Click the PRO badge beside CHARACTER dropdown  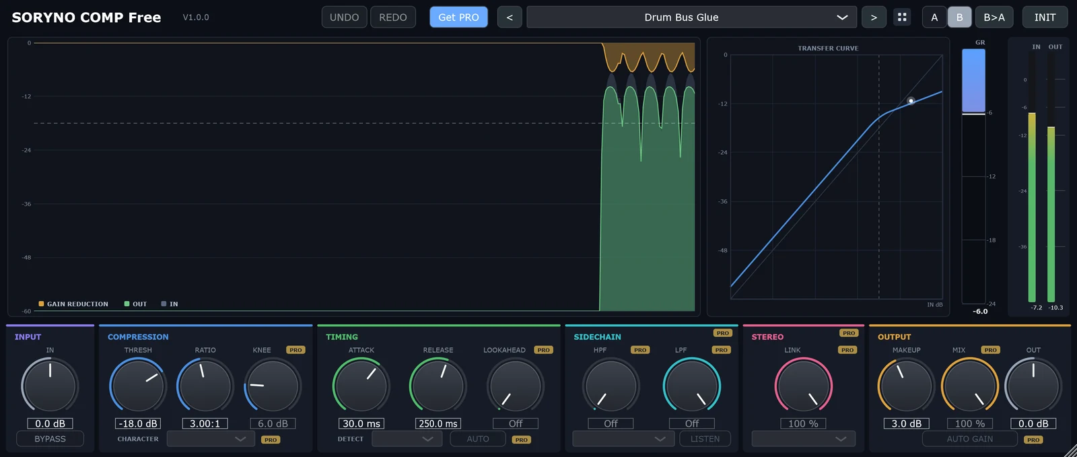tap(271, 440)
